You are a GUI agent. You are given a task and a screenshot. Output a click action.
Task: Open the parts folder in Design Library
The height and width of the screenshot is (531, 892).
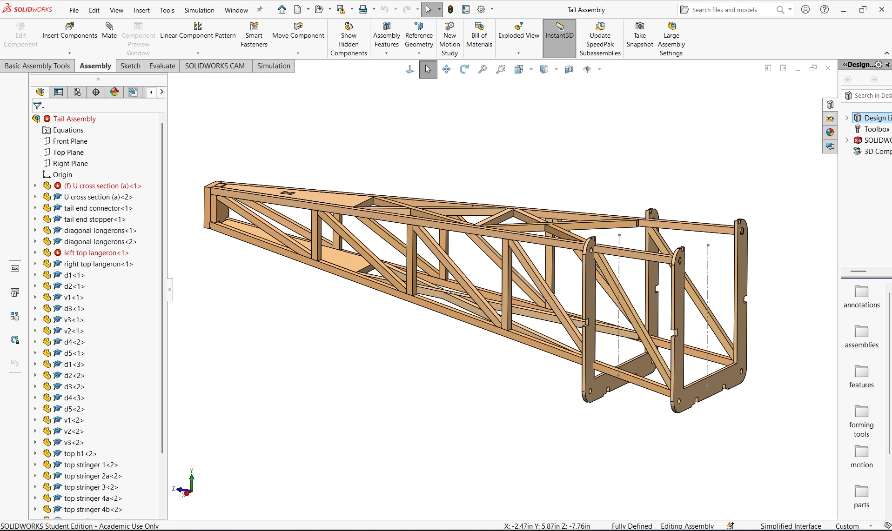tap(861, 496)
